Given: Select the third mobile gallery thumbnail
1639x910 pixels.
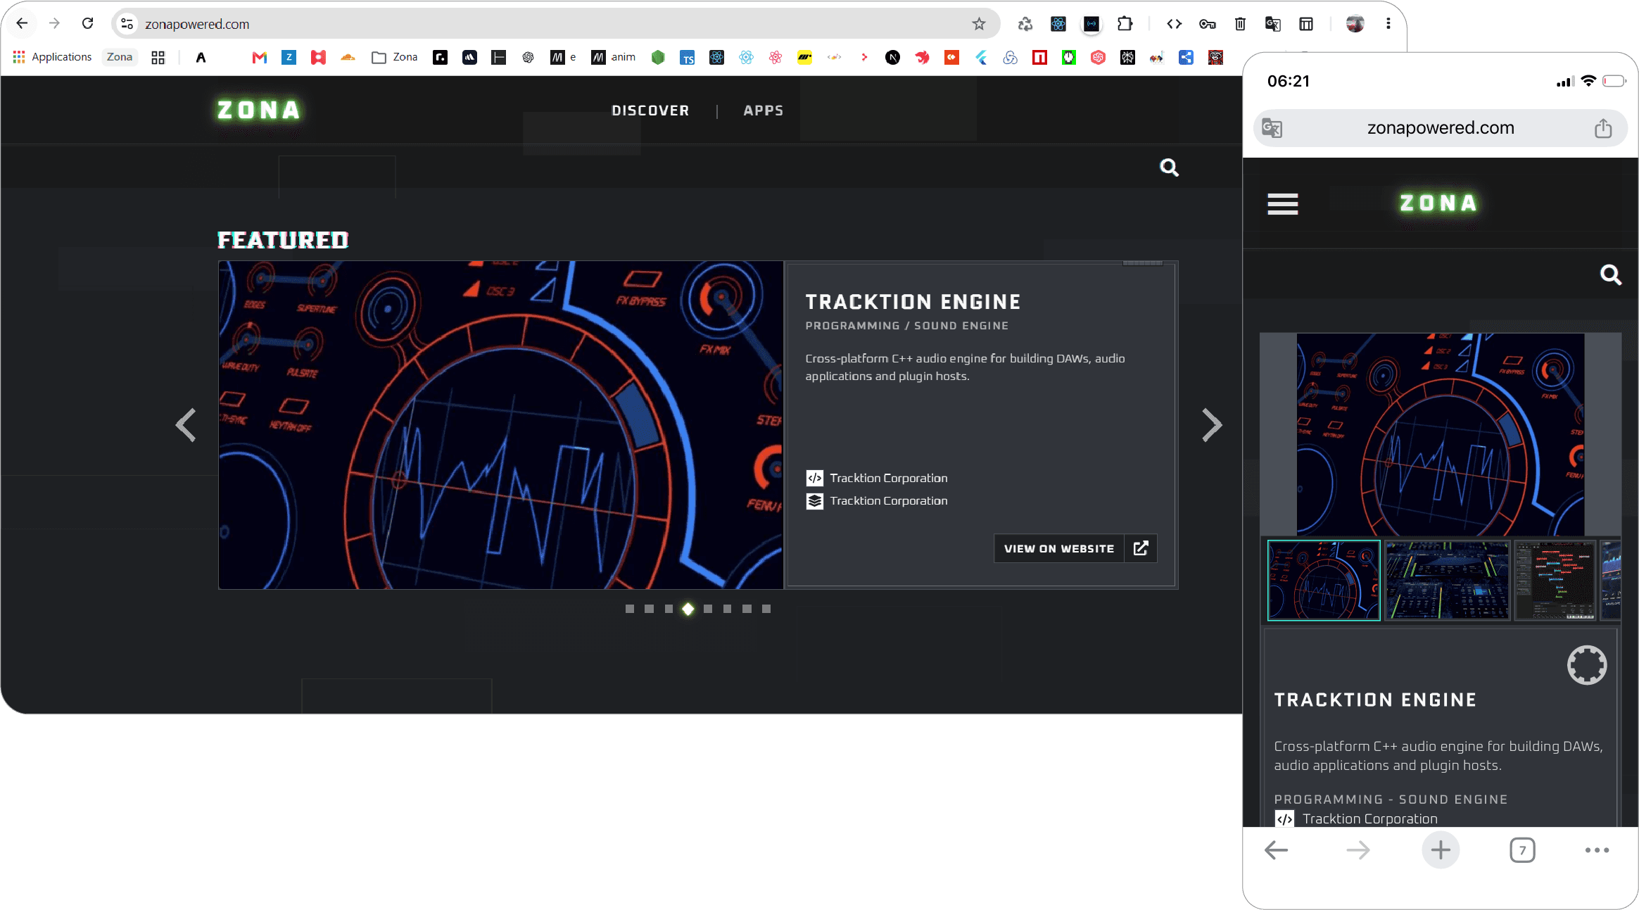Looking at the screenshot, I should 1555,580.
